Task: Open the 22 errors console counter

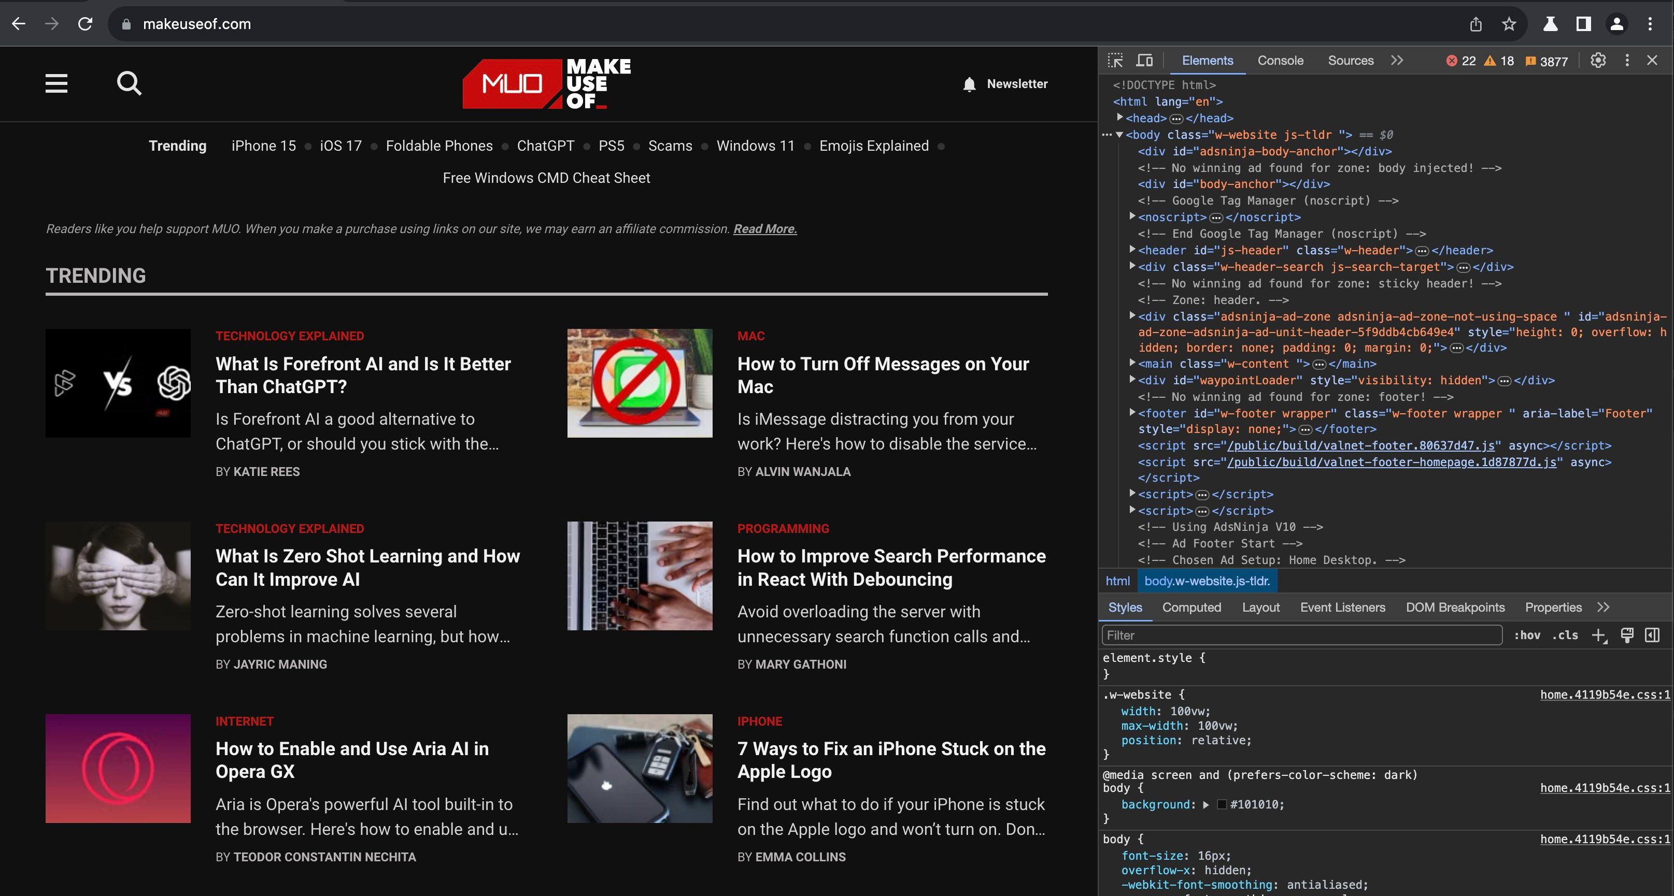Action: coord(1461,61)
